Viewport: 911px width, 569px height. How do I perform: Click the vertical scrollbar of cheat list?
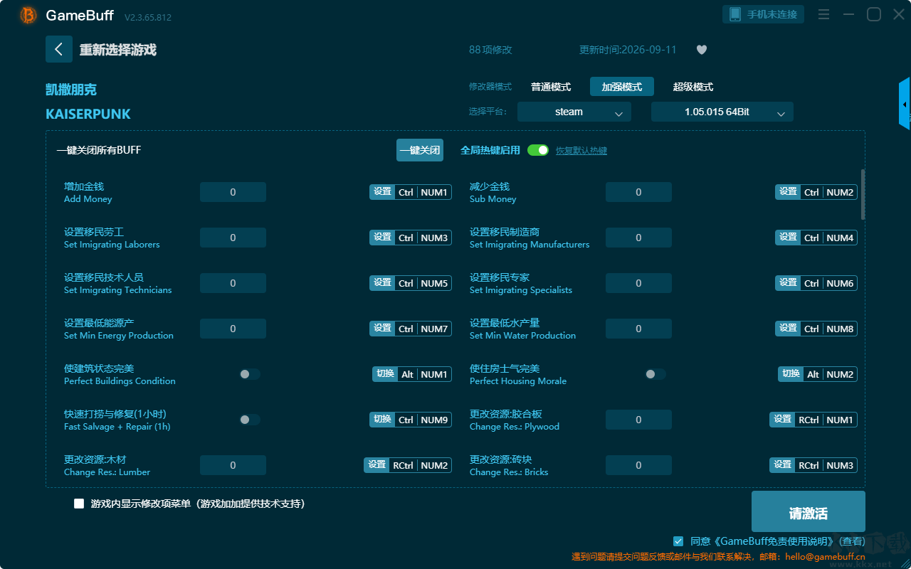(863, 194)
